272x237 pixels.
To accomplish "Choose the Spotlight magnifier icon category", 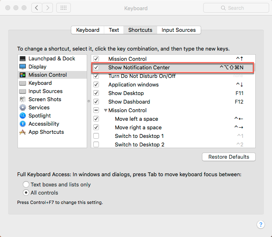I will click(22, 116).
